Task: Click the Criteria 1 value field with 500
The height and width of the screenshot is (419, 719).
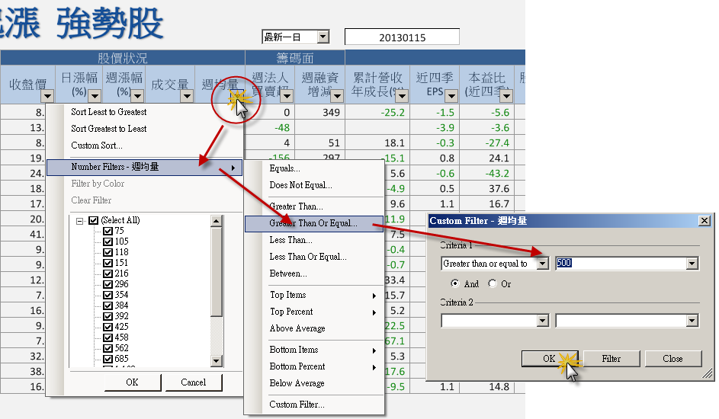Action: (x=620, y=264)
